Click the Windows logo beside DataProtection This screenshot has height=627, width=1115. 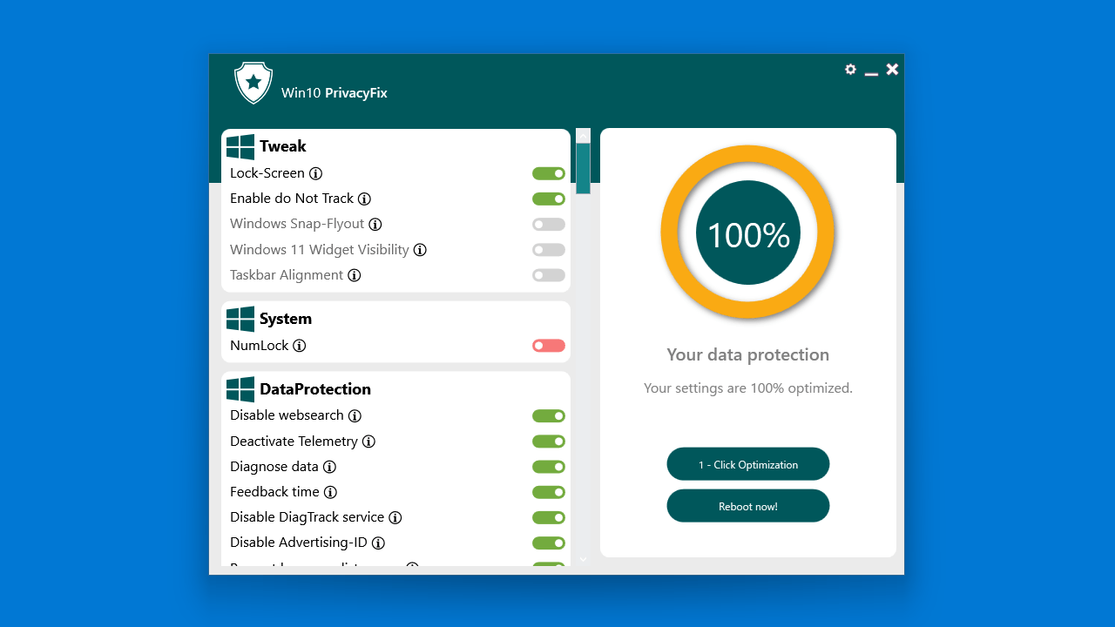[x=240, y=389]
